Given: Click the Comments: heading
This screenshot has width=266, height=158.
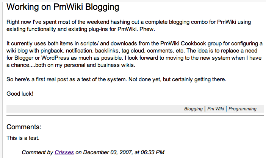Looking at the screenshot, I should tap(24, 127).
